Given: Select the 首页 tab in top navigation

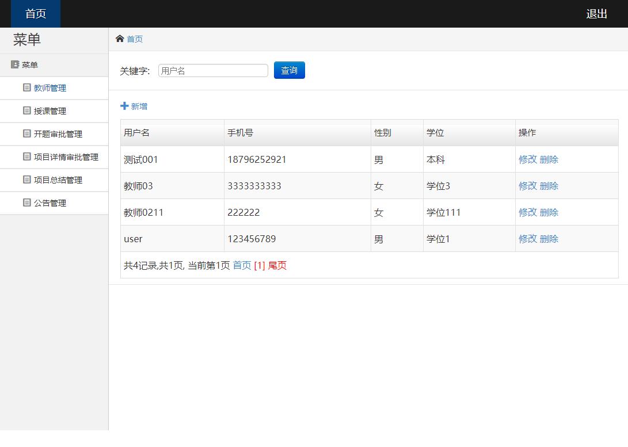Looking at the screenshot, I should click(x=35, y=13).
